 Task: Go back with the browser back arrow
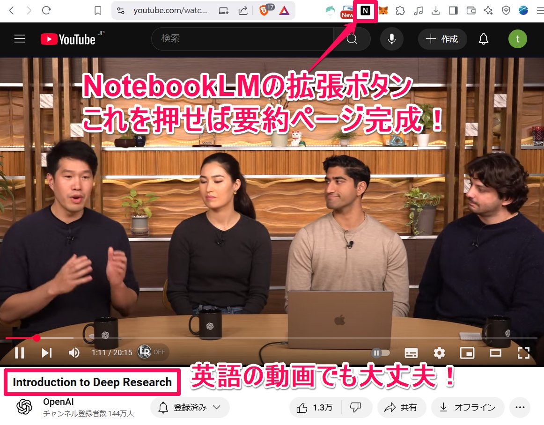(11, 10)
